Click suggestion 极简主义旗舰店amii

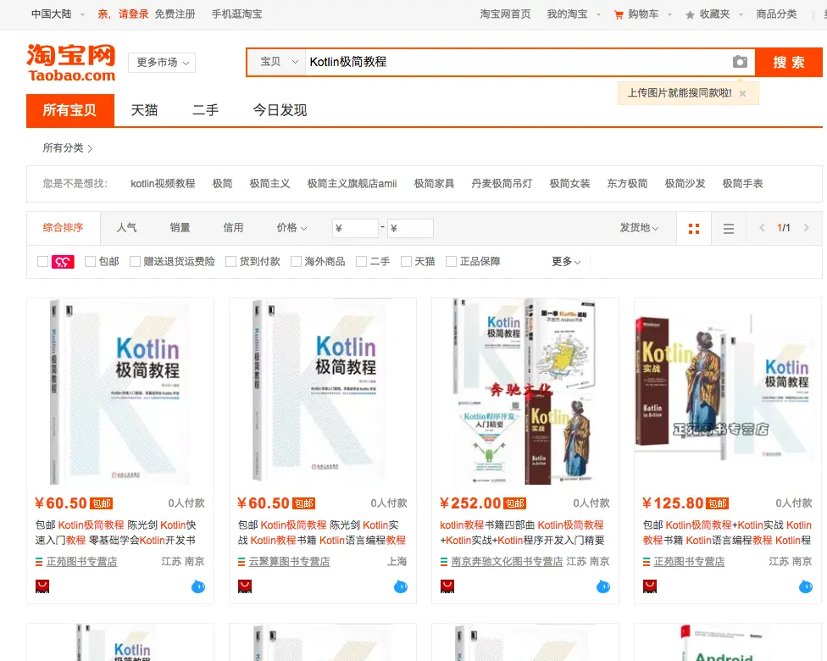[352, 184]
